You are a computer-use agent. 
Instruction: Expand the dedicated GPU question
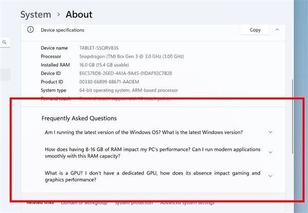point(271,176)
